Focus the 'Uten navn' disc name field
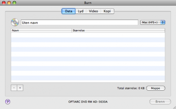176x109 pixels. tap(79, 23)
